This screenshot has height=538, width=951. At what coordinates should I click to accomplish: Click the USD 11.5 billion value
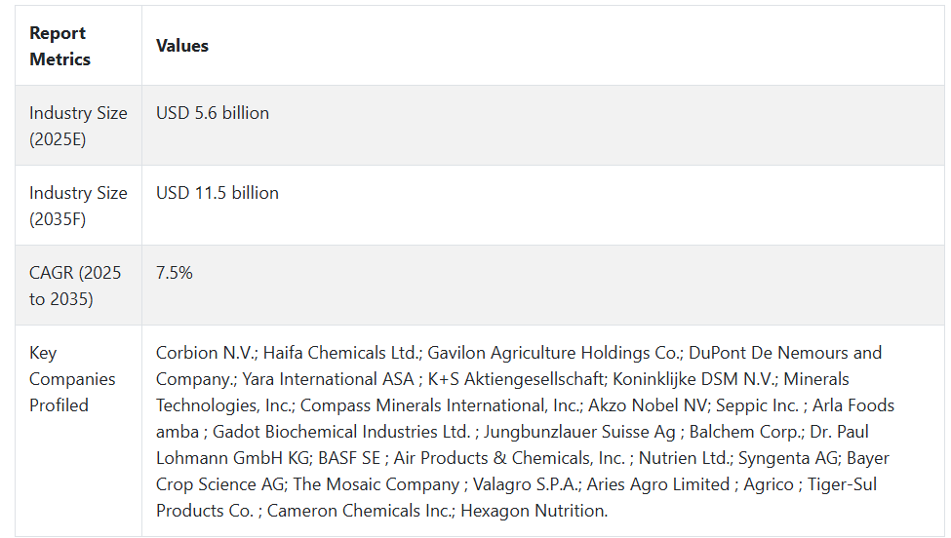[x=218, y=193]
